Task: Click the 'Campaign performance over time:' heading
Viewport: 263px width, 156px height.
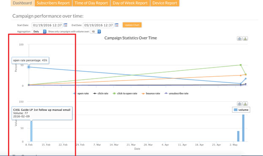Action: pyautogui.click(x=48, y=16)
